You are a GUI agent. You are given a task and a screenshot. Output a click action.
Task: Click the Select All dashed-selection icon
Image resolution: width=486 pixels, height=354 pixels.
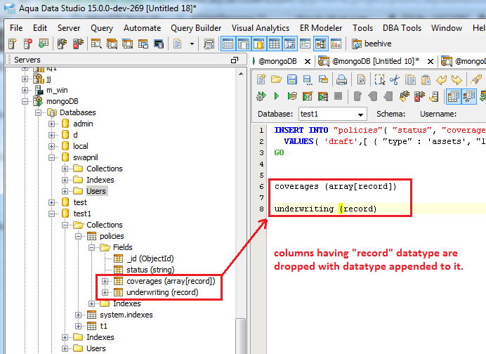point(380,79)
